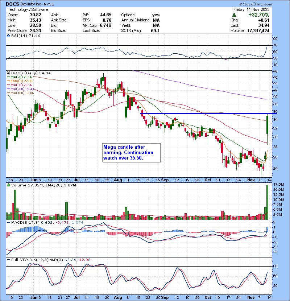Image resolution: width=290 pixels, height=301 pixels.
Task: Click the "DOCS (Daily) 34.94" chart title
Action: point(31,73)
